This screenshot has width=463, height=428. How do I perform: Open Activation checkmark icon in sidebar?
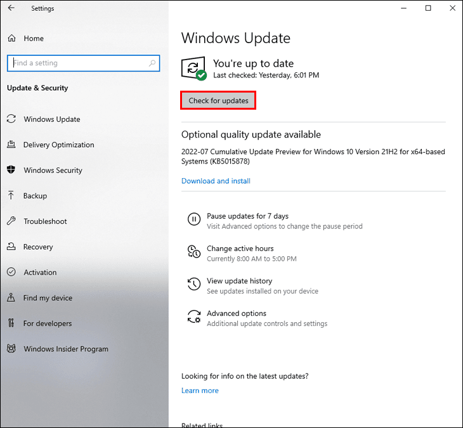(11, 272)
